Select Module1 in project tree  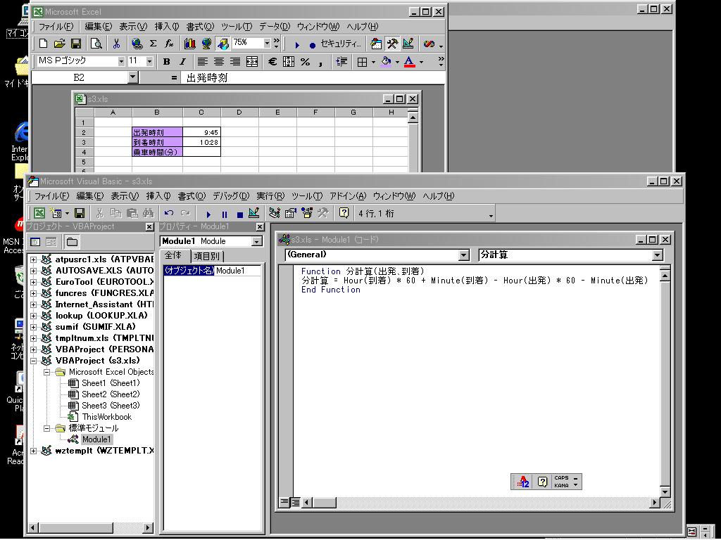96,439
